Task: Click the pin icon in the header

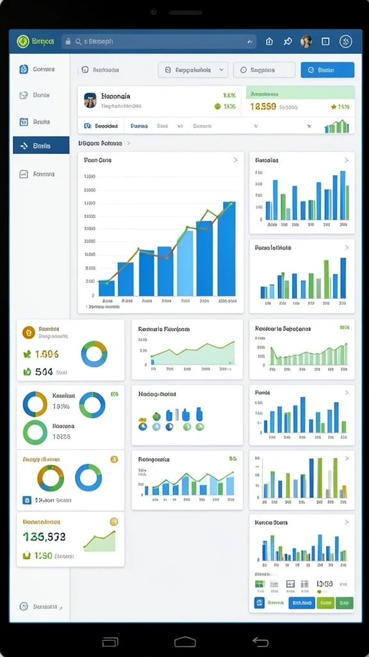Action: coord(288,42)
